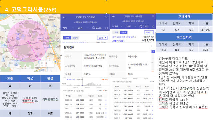Switch to 전월세 tab in the sale panel
The image size is (213, 120).
(x=75, y=38)
